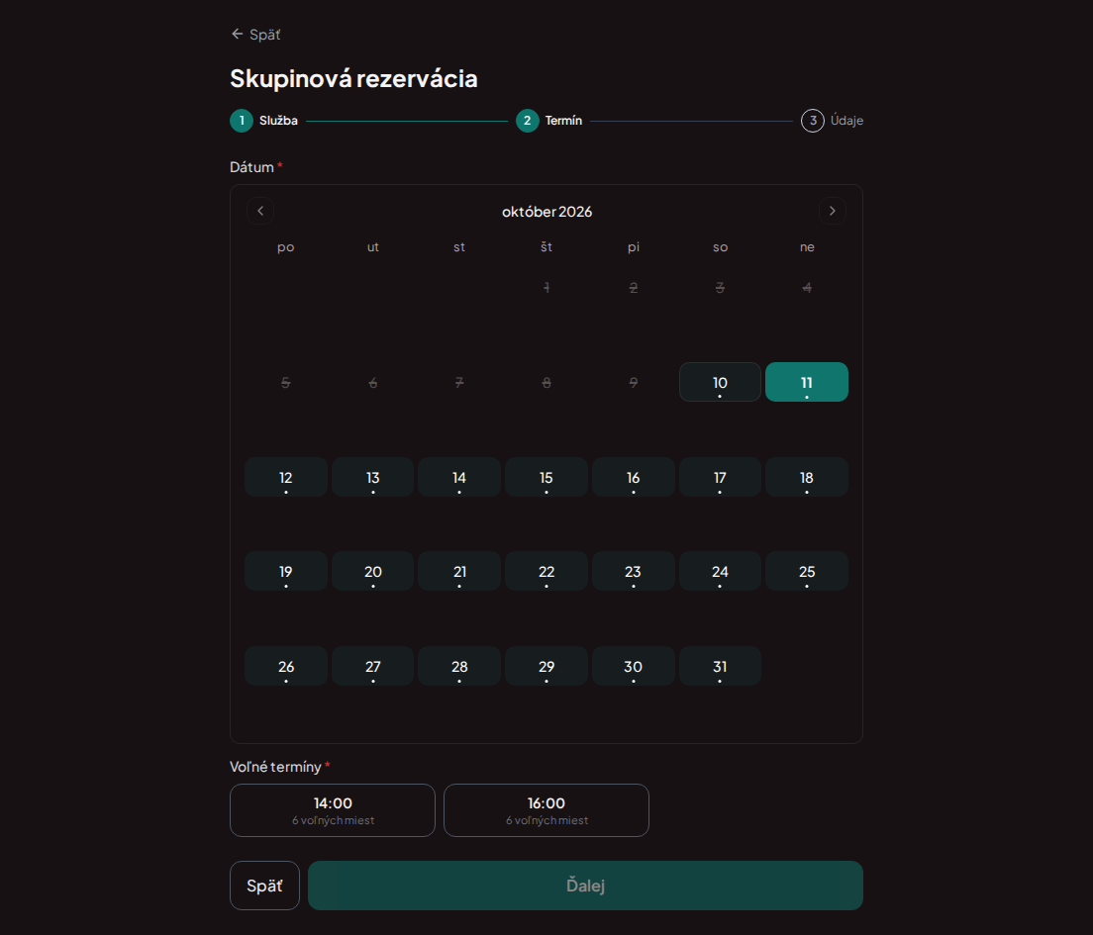
Task: Select day 20 in the calendar
Action: coord(373,571)
